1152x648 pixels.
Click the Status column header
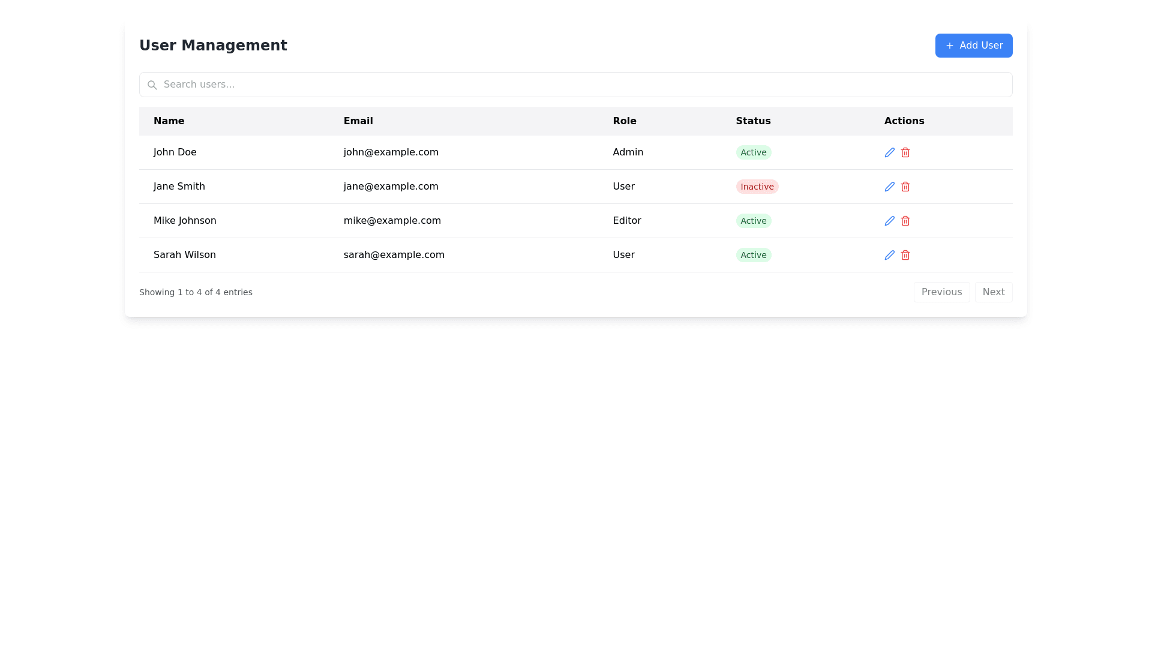point(752,121)
